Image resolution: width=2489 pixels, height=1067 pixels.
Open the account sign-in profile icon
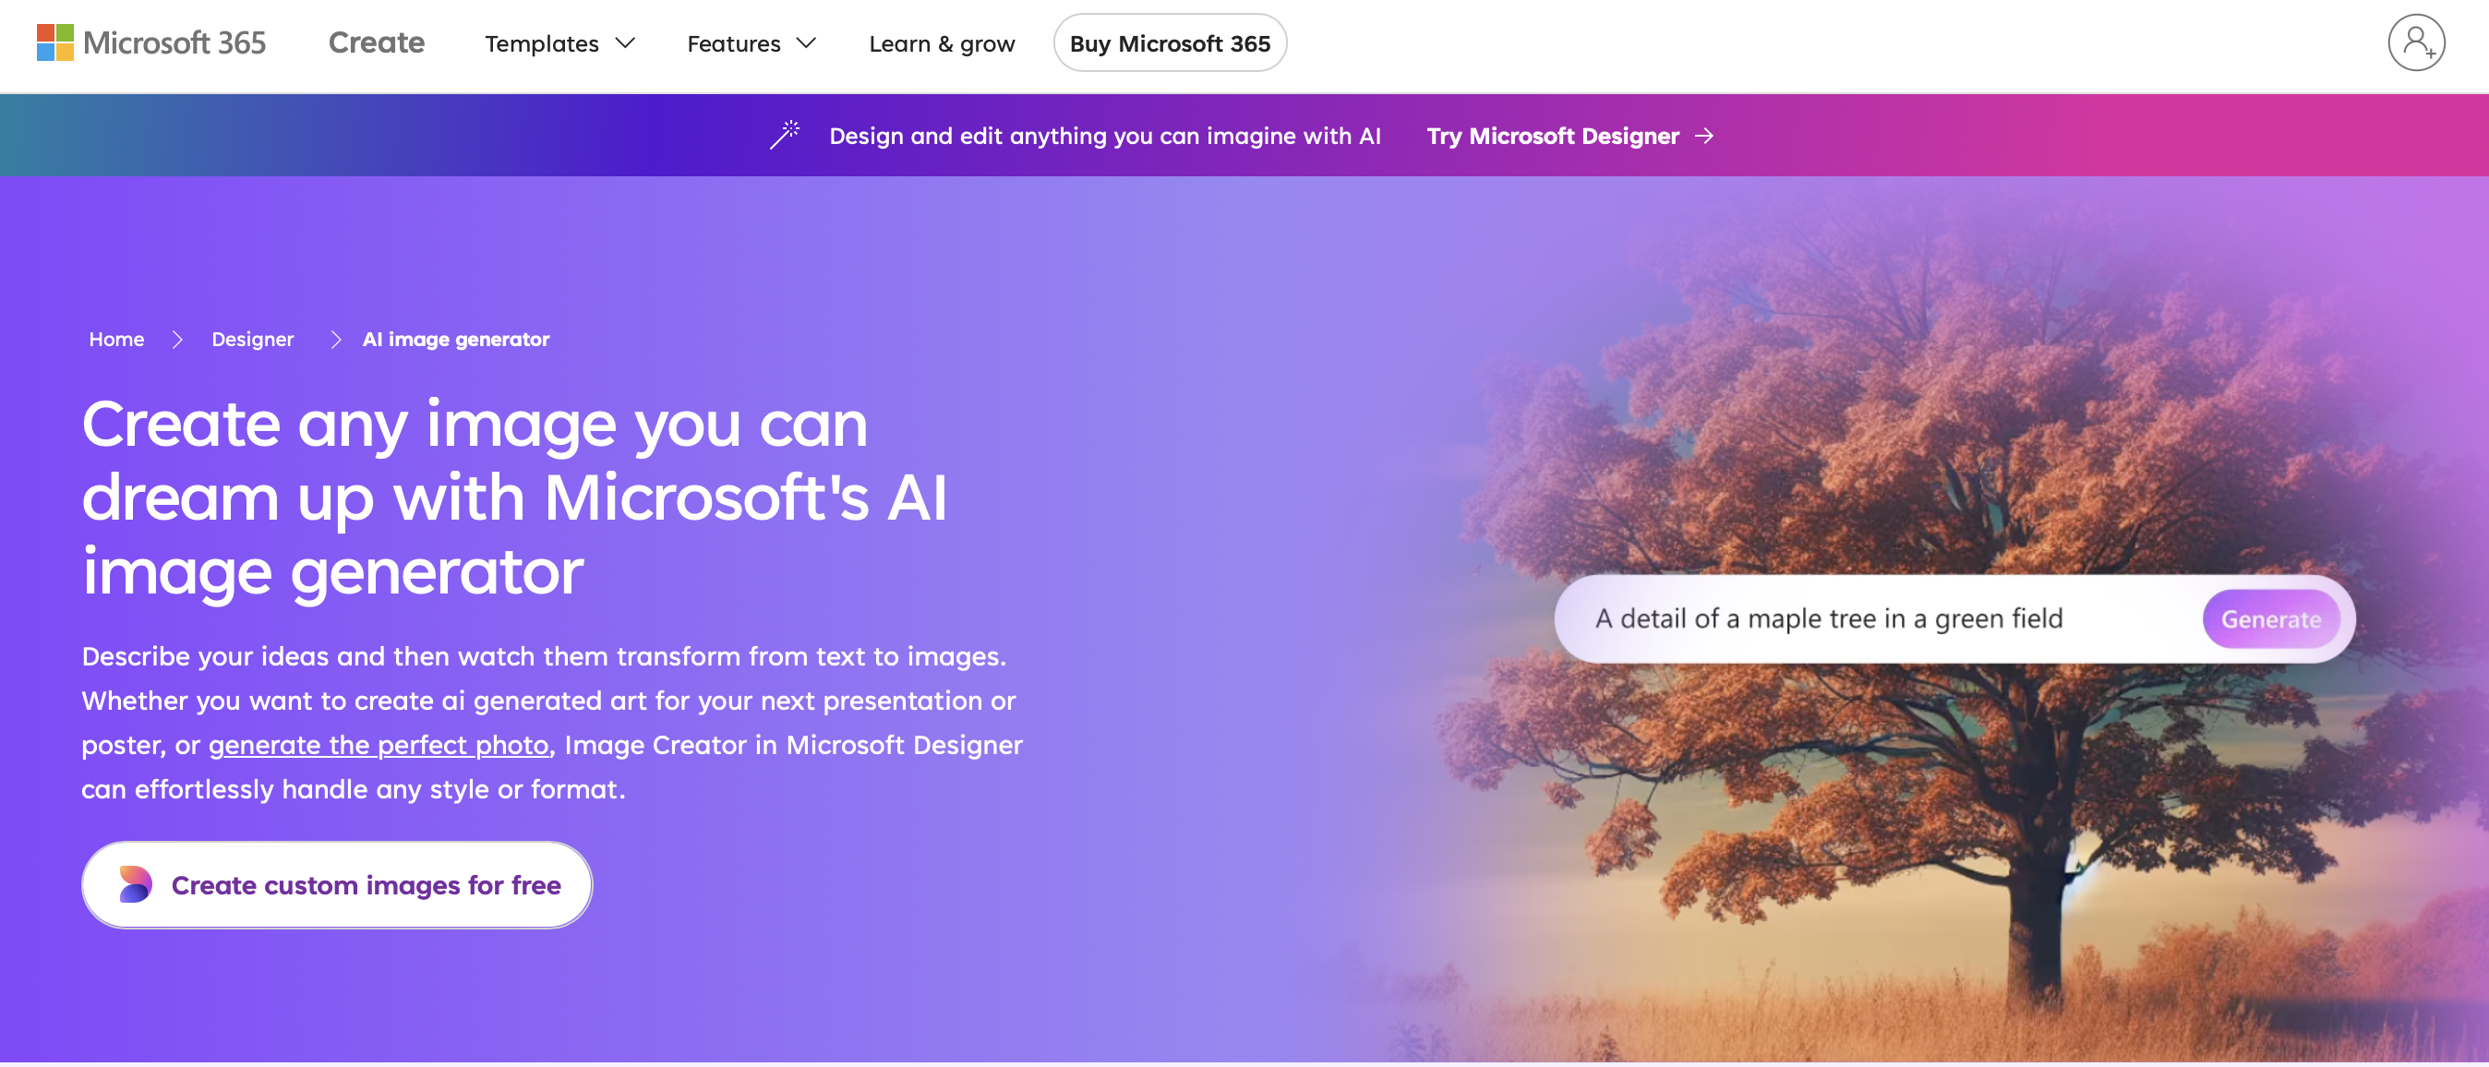tap(2415, 42)
